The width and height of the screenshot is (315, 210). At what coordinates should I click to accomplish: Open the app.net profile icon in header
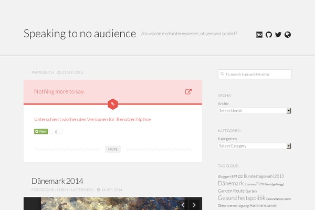(x=259, y=35)
